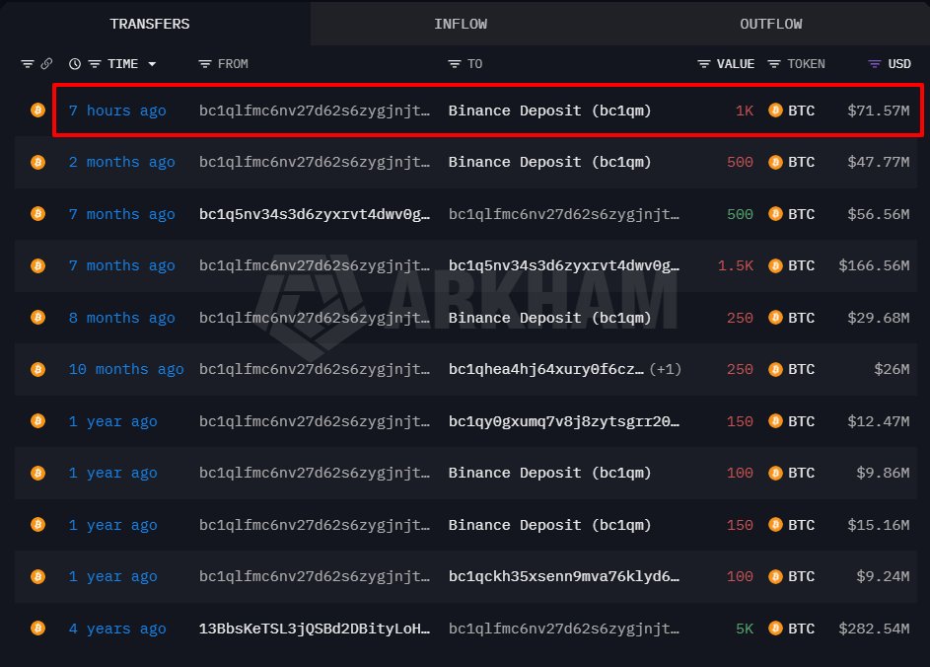Open sender address 13BbsKeTSL3jQSBd2DBityLoH
The width and height of the screenshot is (930, 667).
315,629
